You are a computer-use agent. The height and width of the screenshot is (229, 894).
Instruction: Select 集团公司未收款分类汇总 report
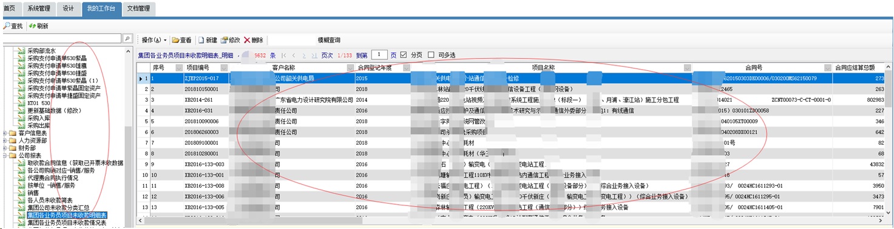[58, 207]
